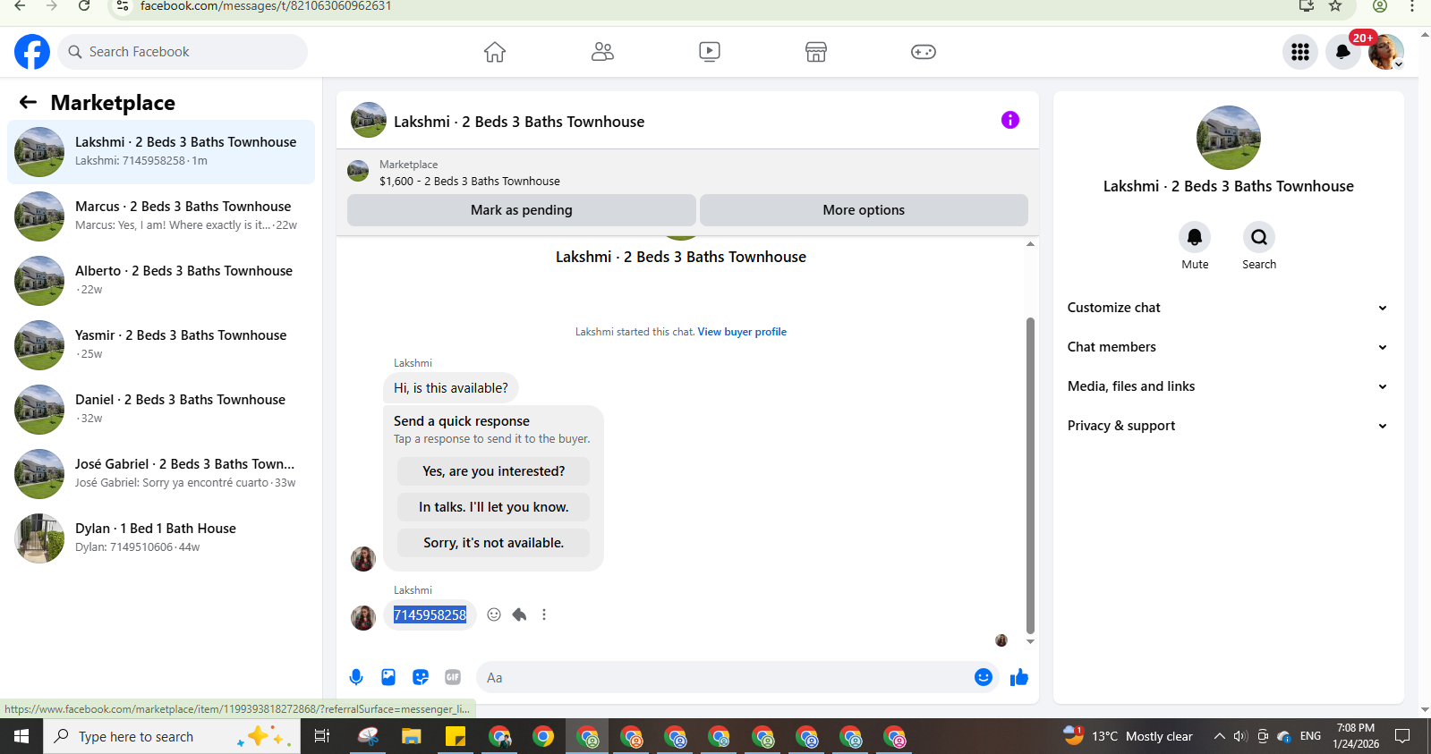Reload the page in browser
Viewport: 1431px width, 754px height.
[x=84, y=6]
